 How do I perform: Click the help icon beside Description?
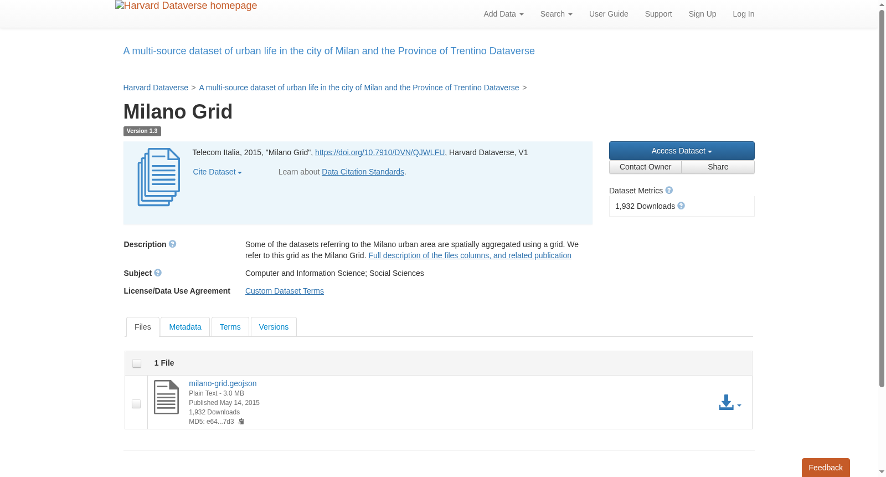173,244
